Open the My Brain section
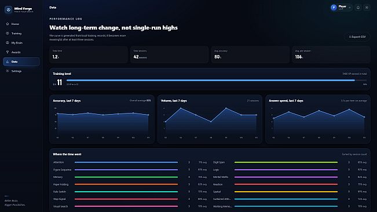 point(21,43)
